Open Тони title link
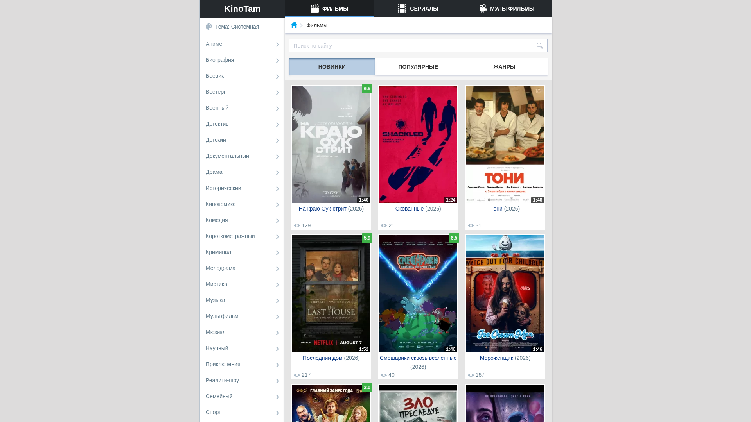The width and height of the screenshot is (751, 422). tap(496, 209)
